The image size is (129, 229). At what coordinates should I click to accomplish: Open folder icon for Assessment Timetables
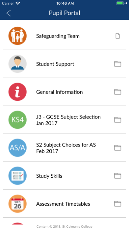(x=117, y=204)
